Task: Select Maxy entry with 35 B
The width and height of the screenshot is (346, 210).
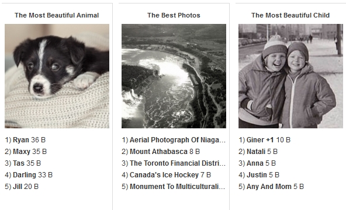Action: [x=22, y=152]
